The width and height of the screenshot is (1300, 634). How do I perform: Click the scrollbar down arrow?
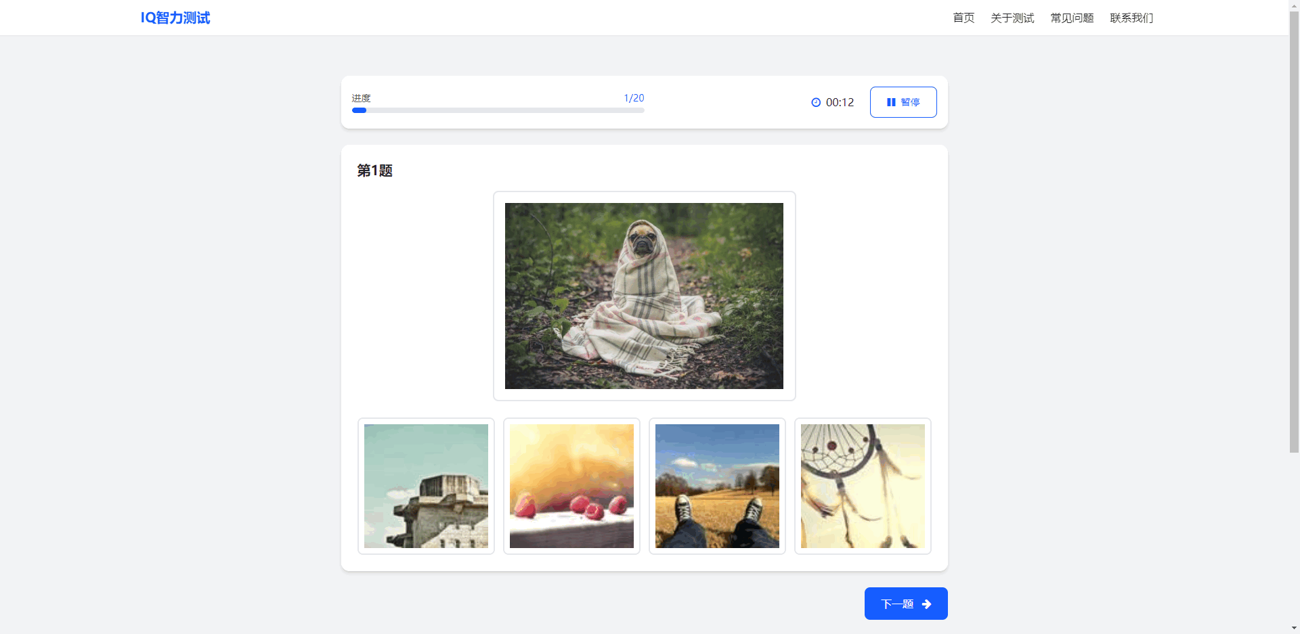[x=1294, y=629]
